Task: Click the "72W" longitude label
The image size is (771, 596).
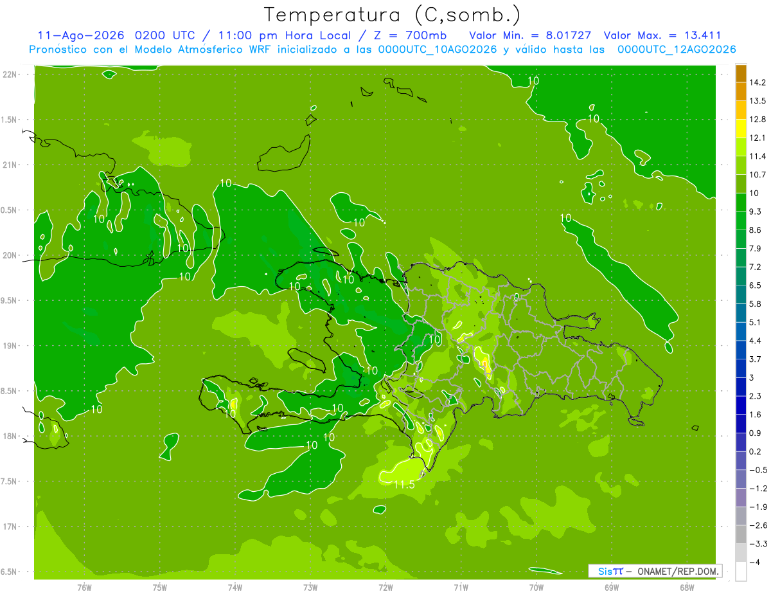Action: pyautogui.click(x=385, y=588)
